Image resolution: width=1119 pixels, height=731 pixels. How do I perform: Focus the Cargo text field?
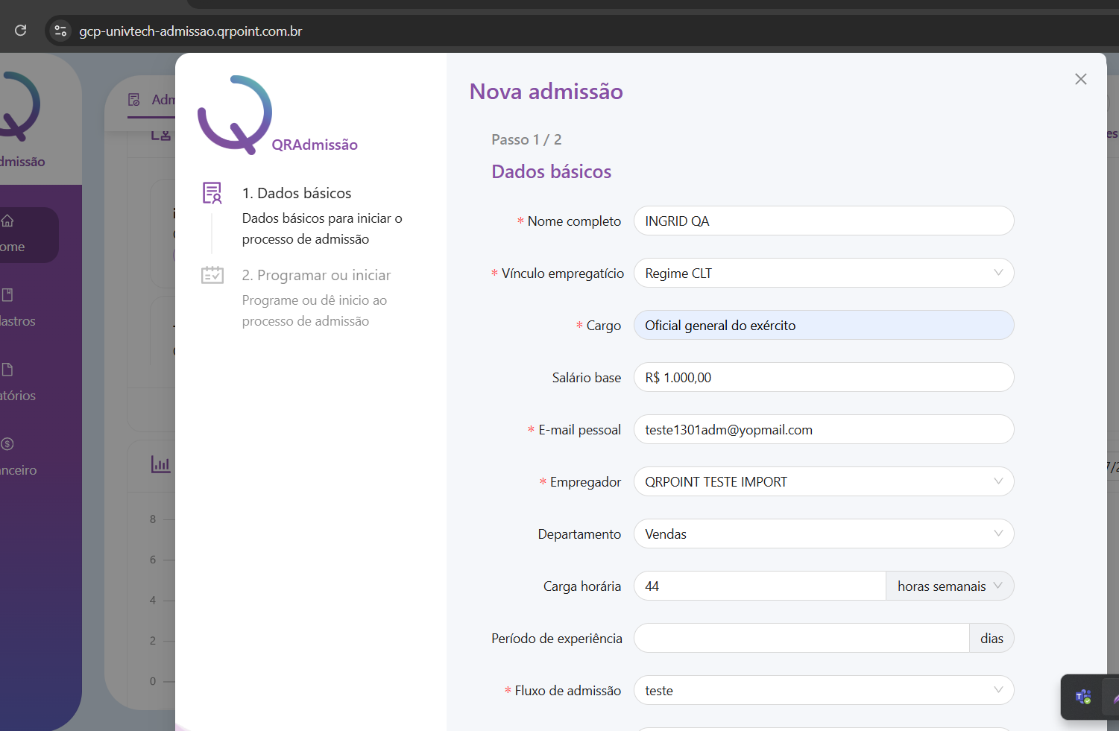point(823,326)
